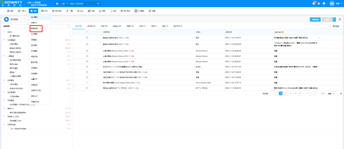
Task: Click the round chat bubble icon in header
Action: (x=324, y=3)
